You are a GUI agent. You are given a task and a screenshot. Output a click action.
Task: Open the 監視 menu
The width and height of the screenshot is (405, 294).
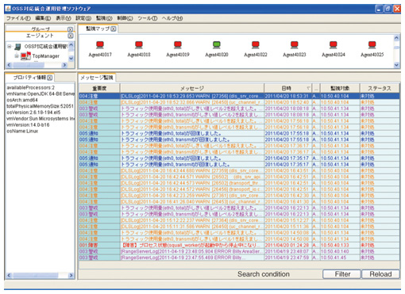click(x=104, y=18)
